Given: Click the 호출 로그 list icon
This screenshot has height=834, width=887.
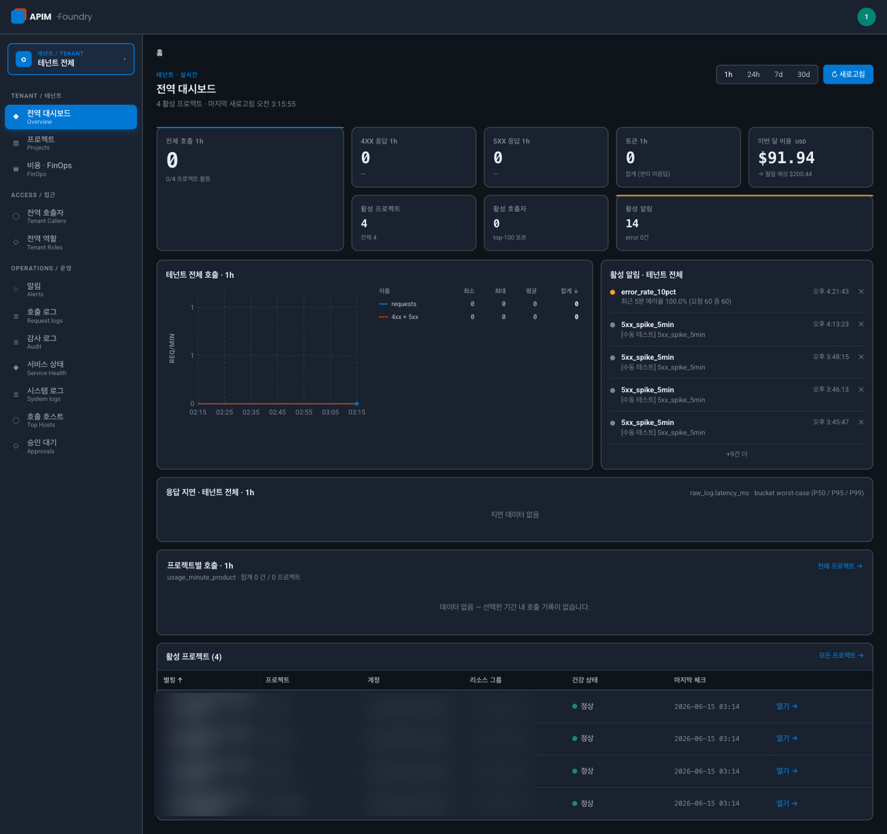Looking at the screenshot, I should 16,316.
